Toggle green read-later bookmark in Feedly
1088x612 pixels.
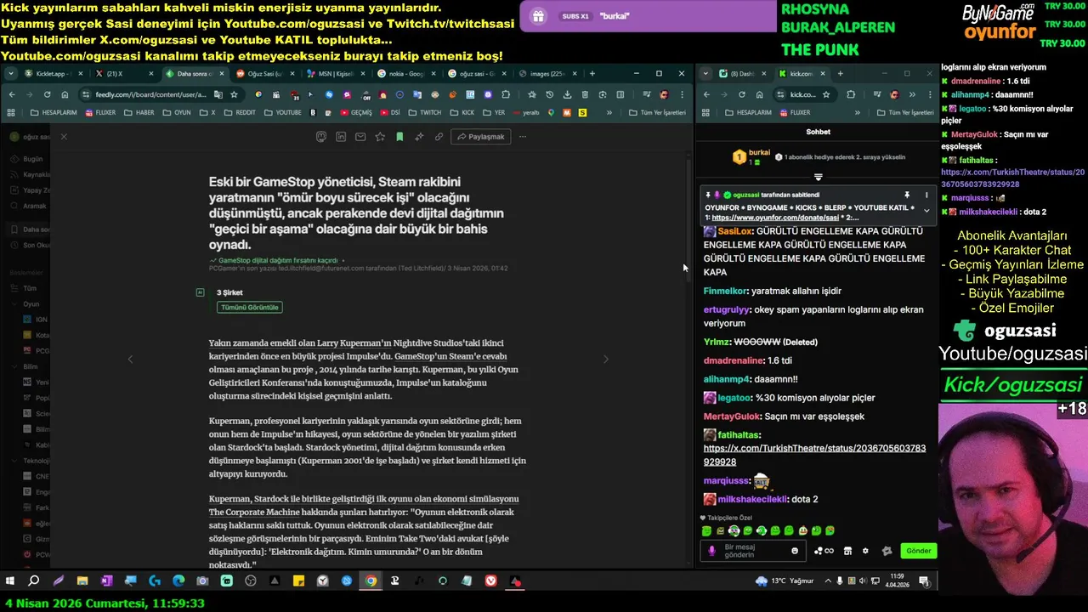(x=399, y=136)
